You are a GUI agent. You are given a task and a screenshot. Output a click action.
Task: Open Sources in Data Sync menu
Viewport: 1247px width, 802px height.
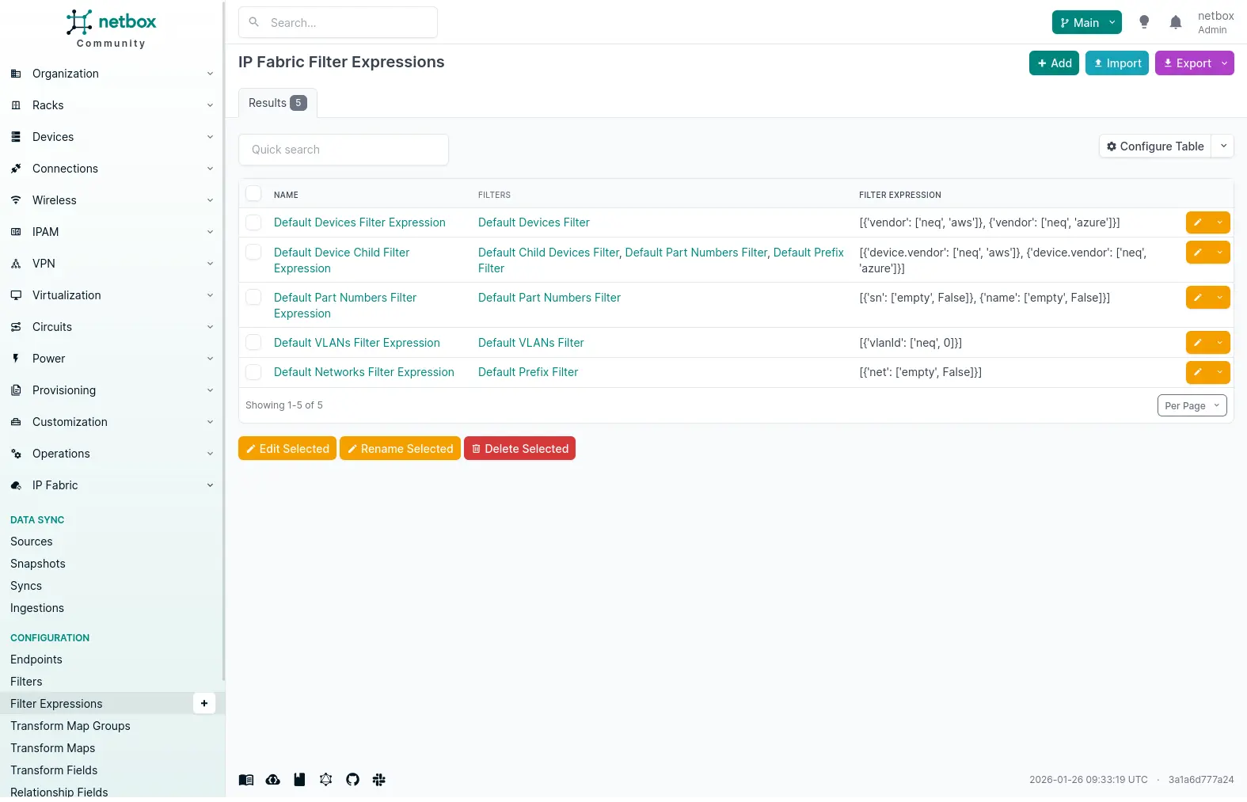pos(32,542)
